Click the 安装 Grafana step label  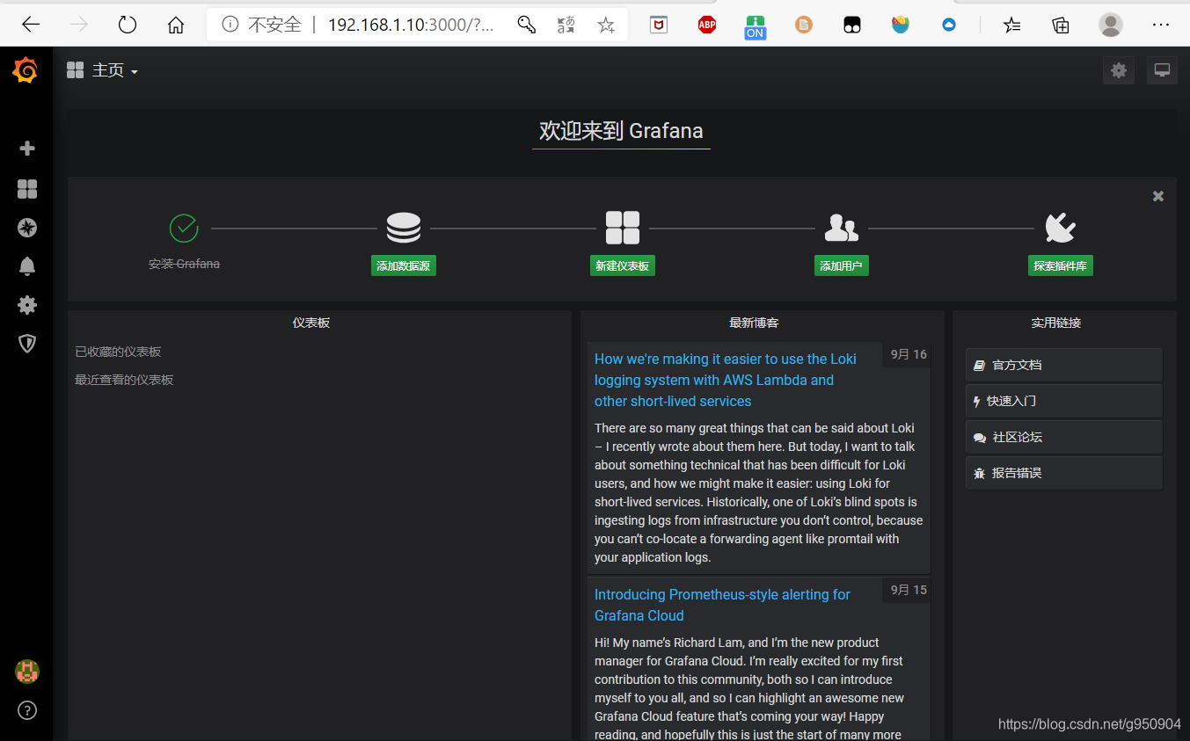pos(184,264)
